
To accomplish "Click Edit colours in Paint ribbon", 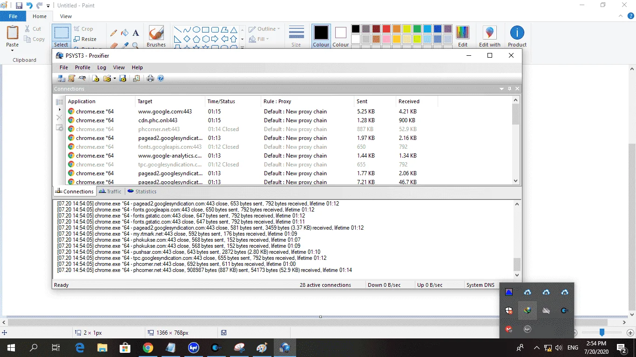I will point(462,36).
